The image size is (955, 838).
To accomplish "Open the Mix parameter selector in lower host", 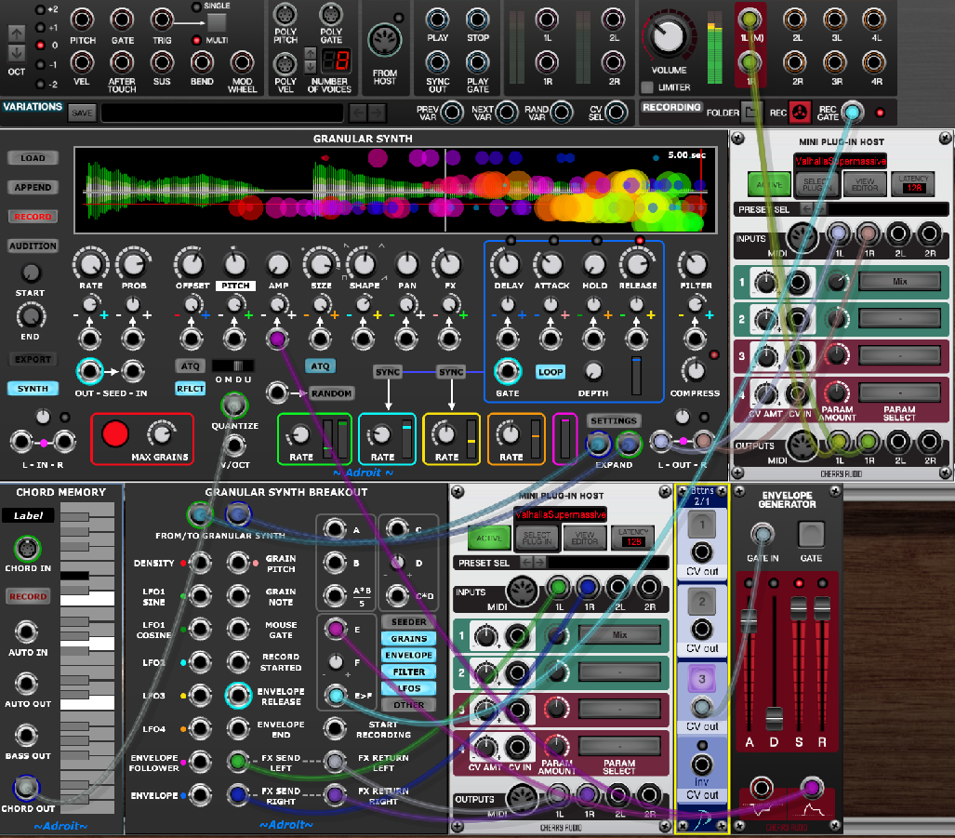I will pos(619,634).
